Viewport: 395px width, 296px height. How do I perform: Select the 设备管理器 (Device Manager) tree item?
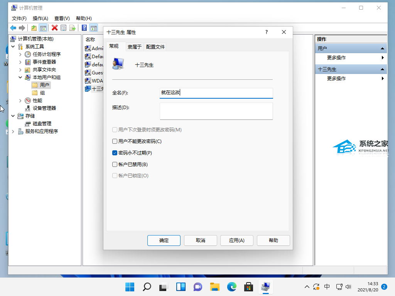45,108
